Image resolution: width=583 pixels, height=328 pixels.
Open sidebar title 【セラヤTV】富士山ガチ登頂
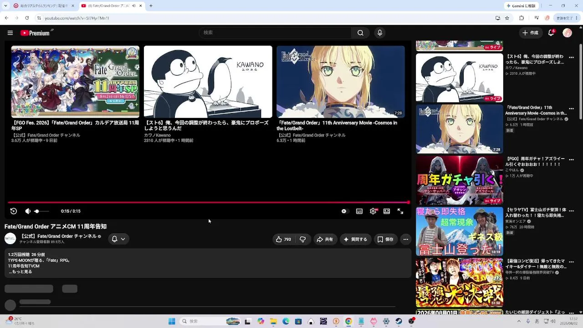[x=536, y=213]
